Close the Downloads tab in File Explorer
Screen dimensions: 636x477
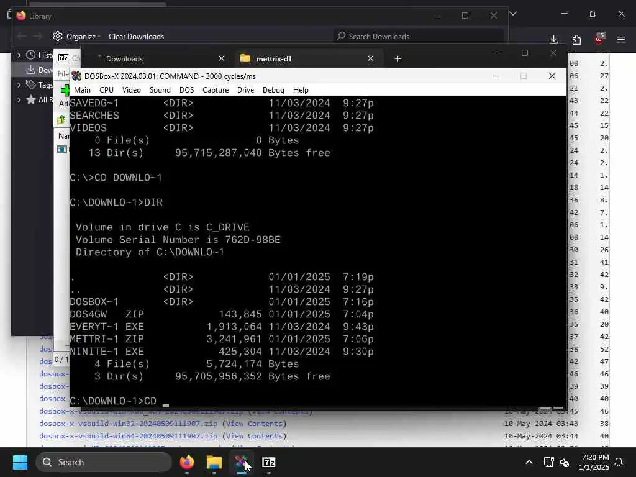[x=222, y=58]
